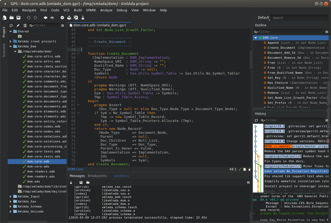
Task: Open the GPS application icon in title bar
Action: tap(5, 4)
